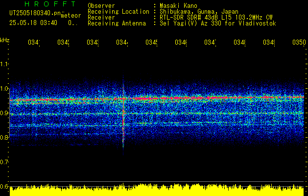Screen dimensions: 308x196
Task: Click the observer name Masaki Kano
Action: coord(178,6)
